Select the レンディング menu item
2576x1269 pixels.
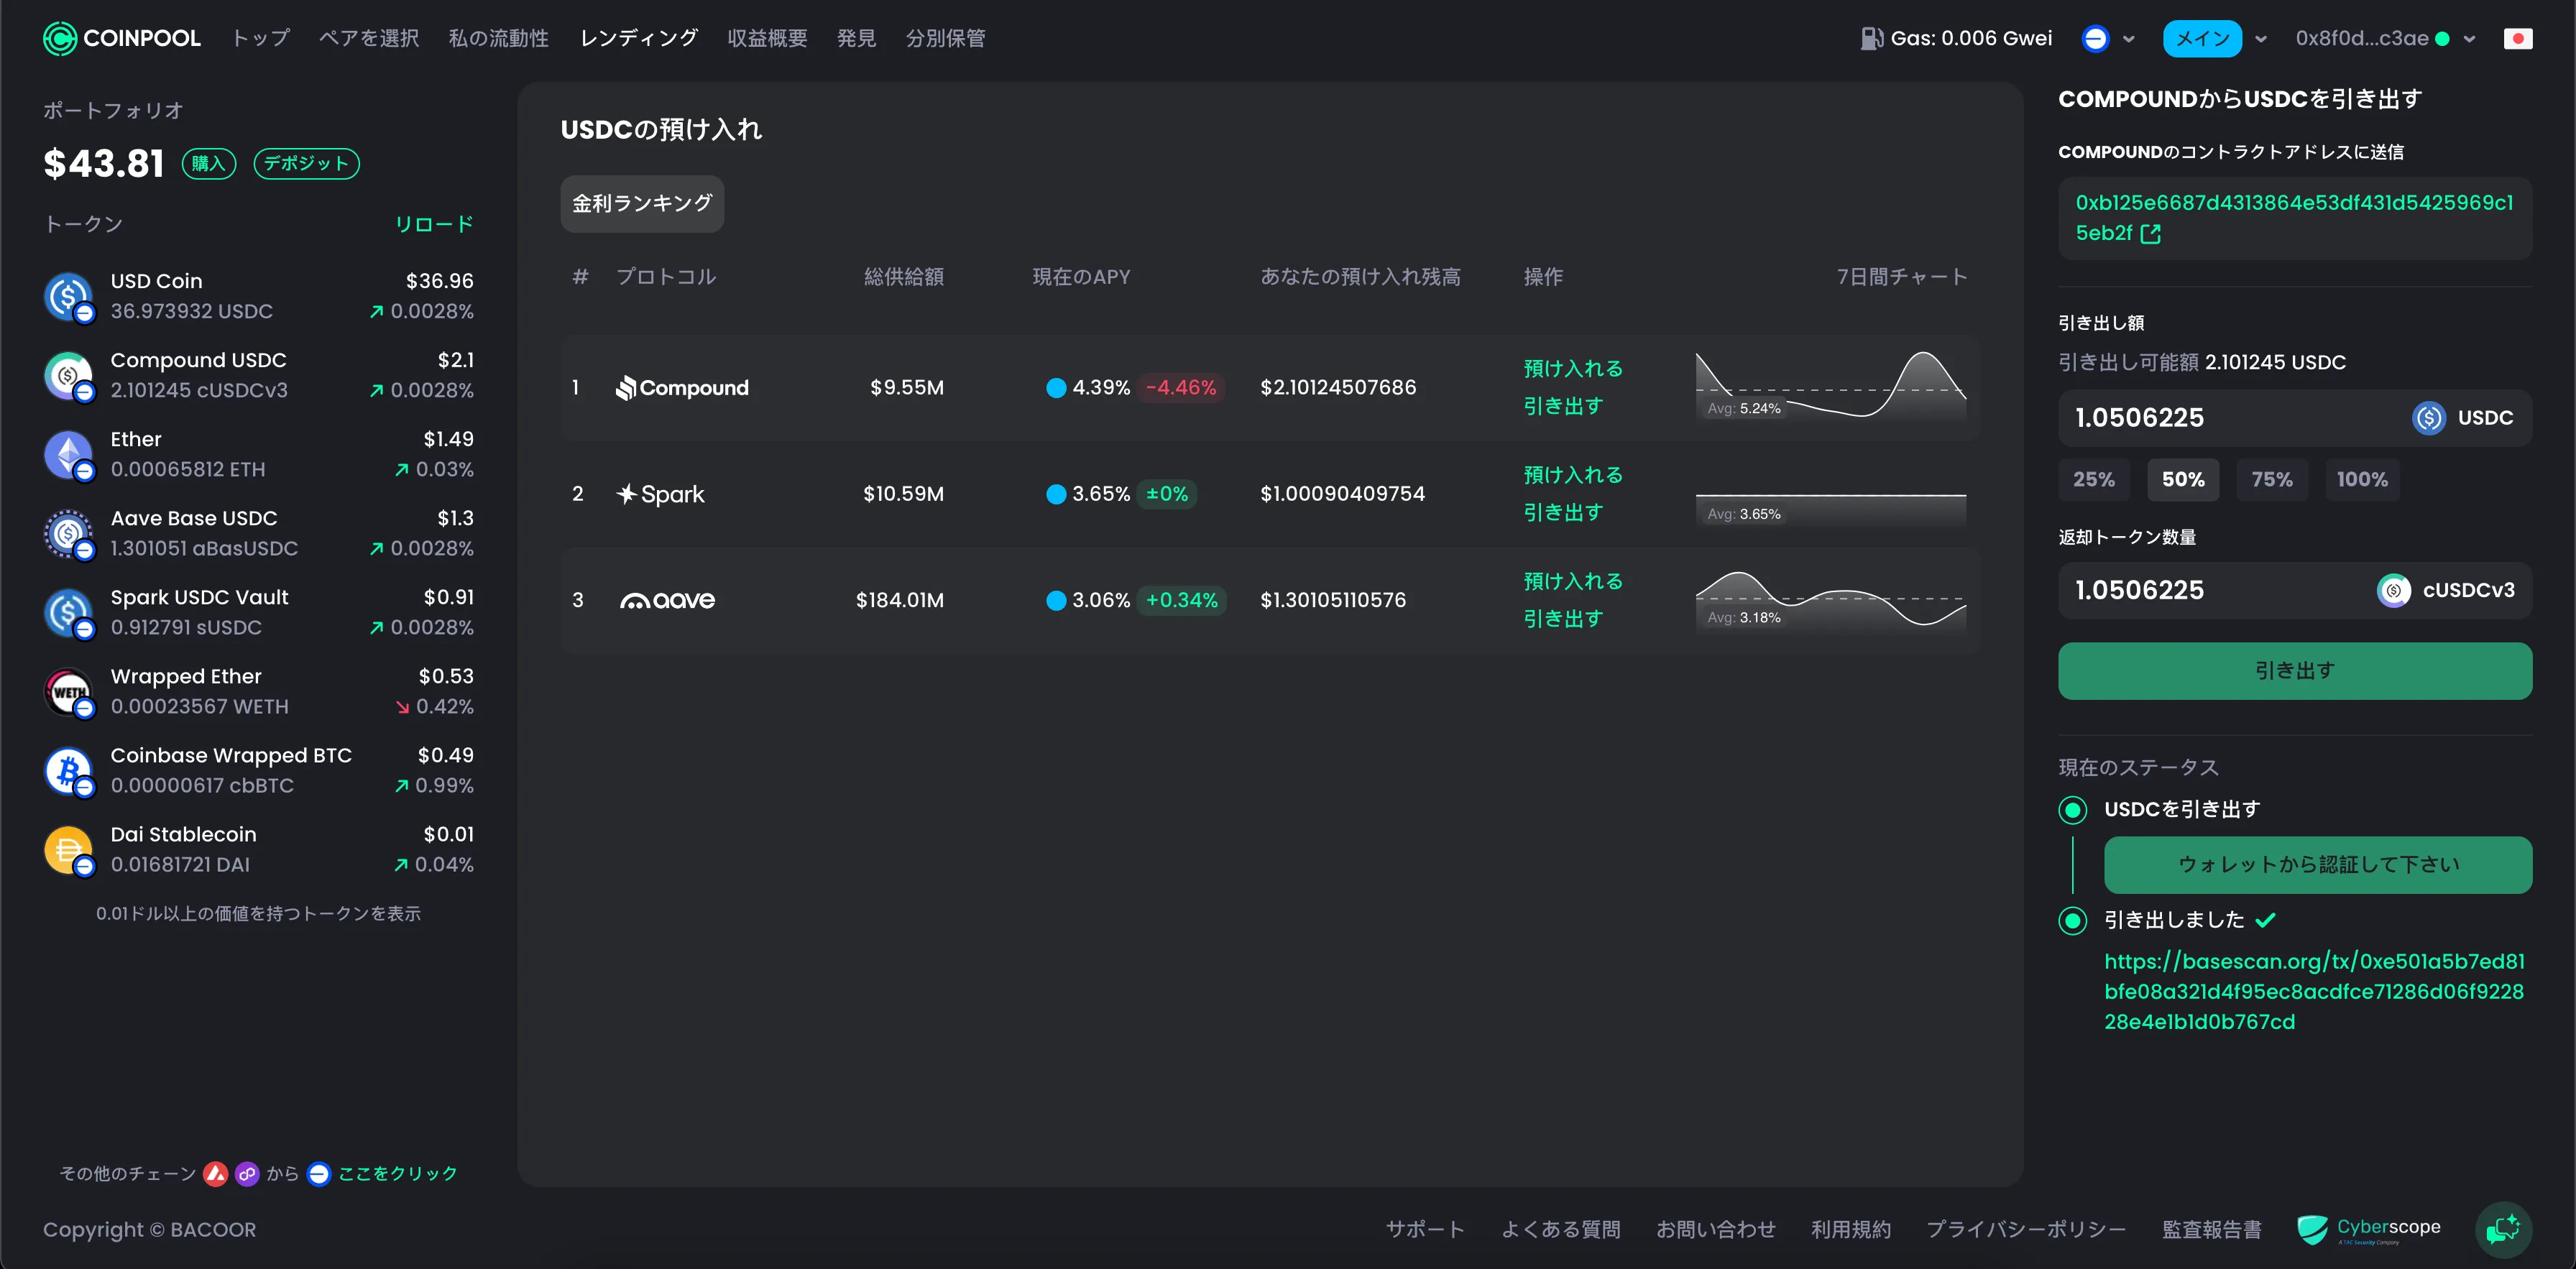(639, 39)
